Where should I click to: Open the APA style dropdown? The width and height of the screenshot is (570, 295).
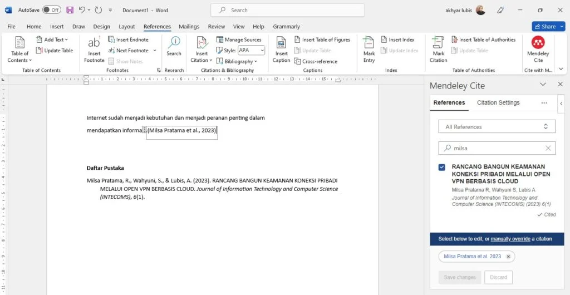pyautogui.click(x=251, y=51)
